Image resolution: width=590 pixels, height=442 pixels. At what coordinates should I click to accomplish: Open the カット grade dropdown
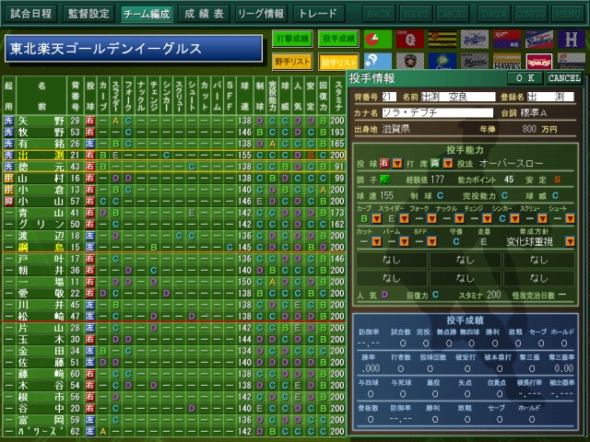point(376,241)
